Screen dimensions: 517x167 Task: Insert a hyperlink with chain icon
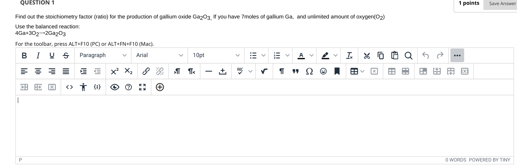pos(146,71)
